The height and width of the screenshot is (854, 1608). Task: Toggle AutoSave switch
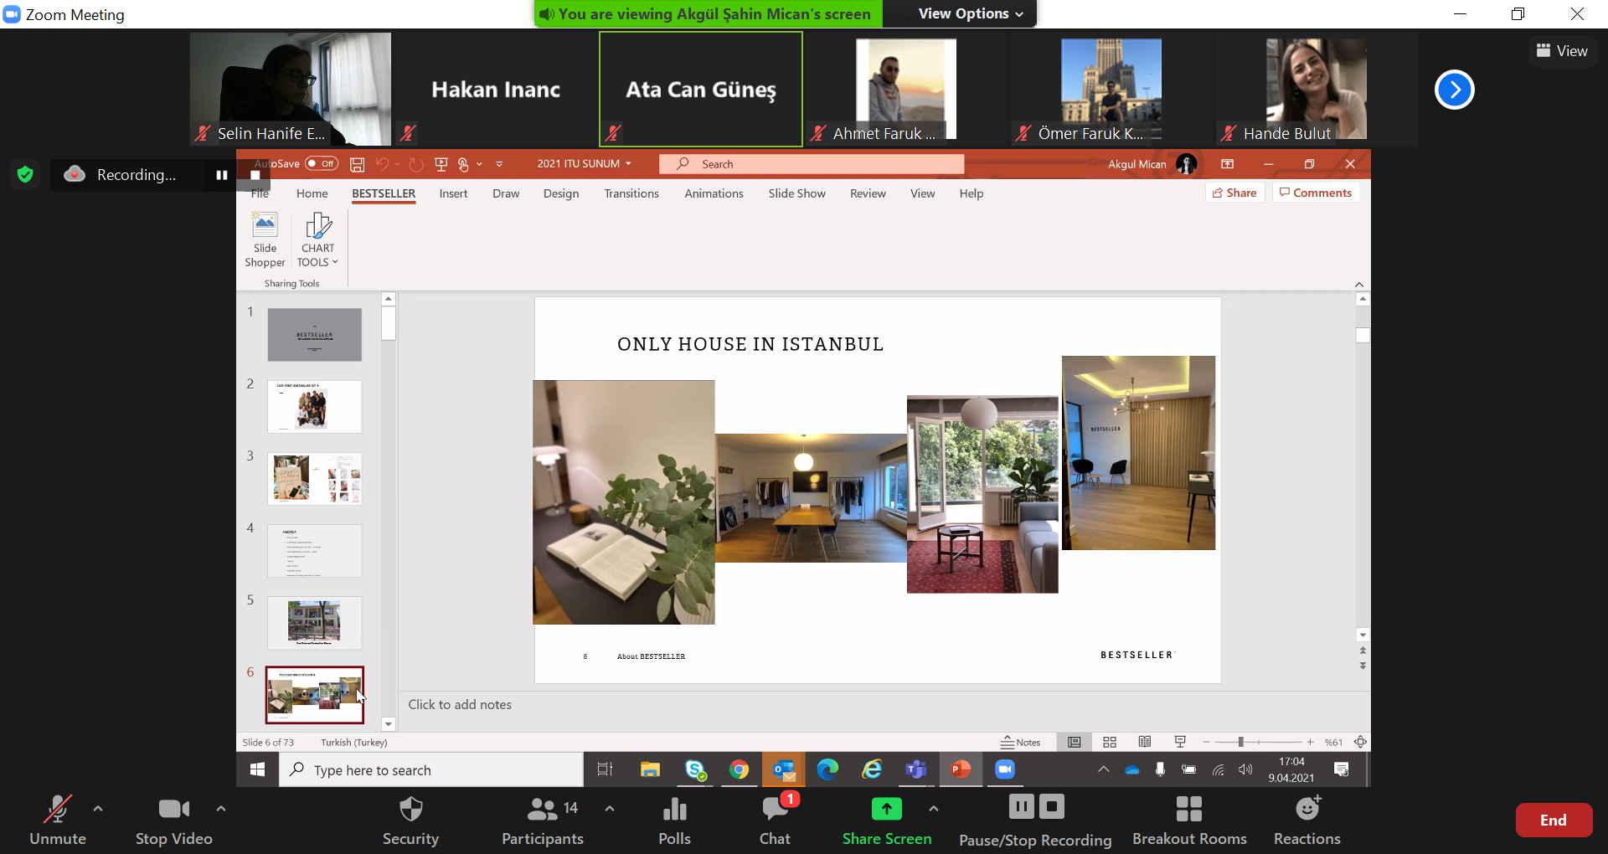[x=322, y=164]
